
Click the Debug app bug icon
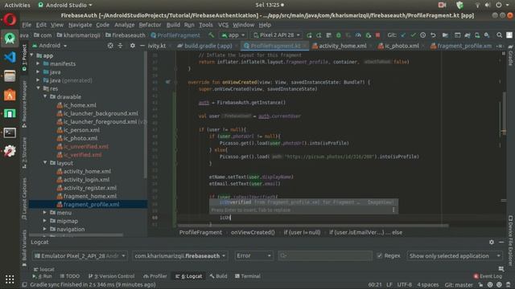pos(338,35)
